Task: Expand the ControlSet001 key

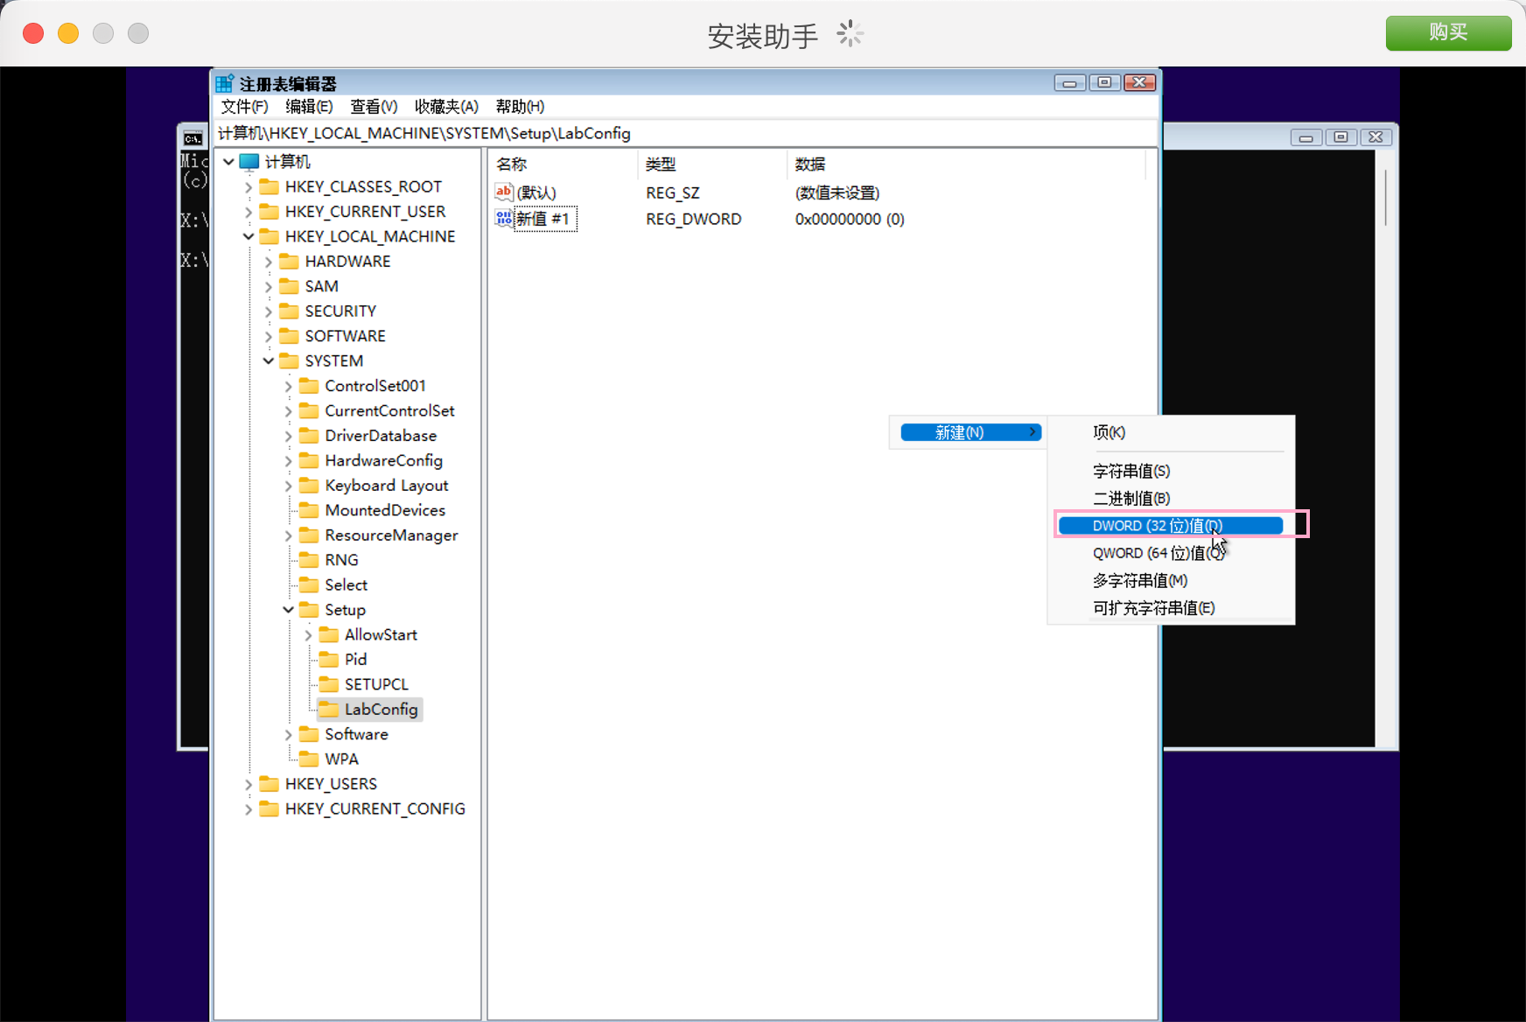Action: (x=288, y=386)
